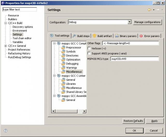Image resolution: width=166 pixels, height=137 pixels.
Task: Click the back navigation arrow icon
Action: pyautogui.click(x=149, y=10)
